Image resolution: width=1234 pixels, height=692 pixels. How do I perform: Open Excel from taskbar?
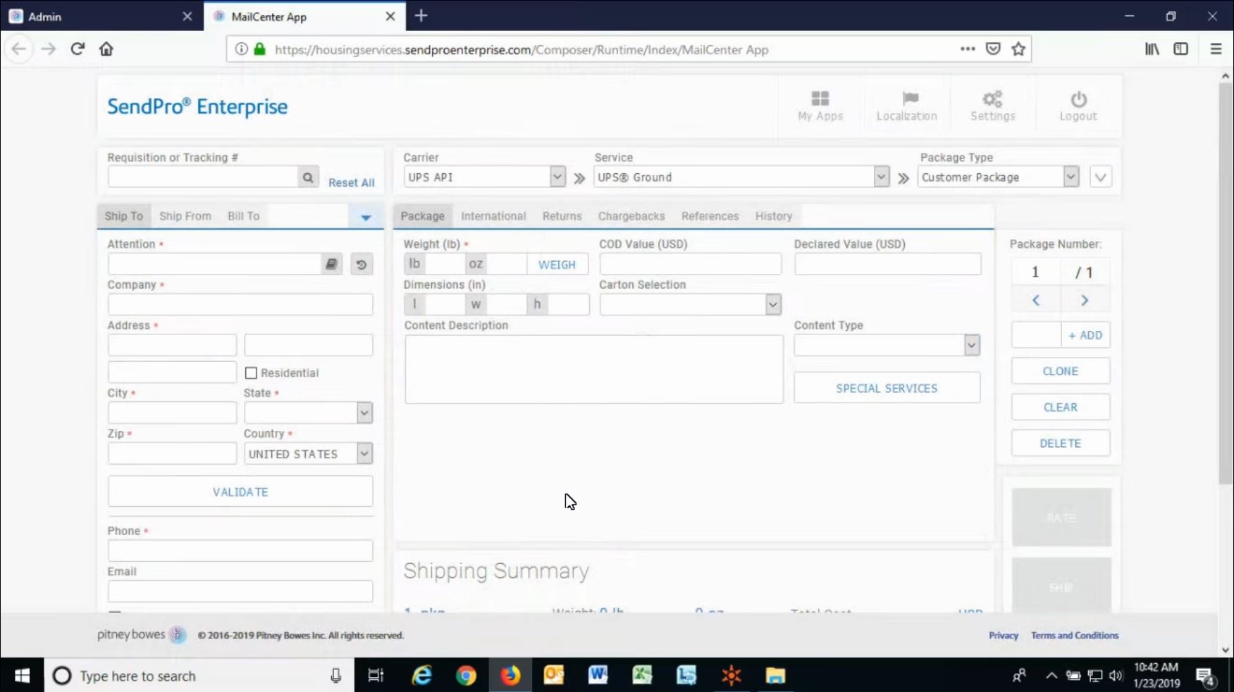point(642,676)
